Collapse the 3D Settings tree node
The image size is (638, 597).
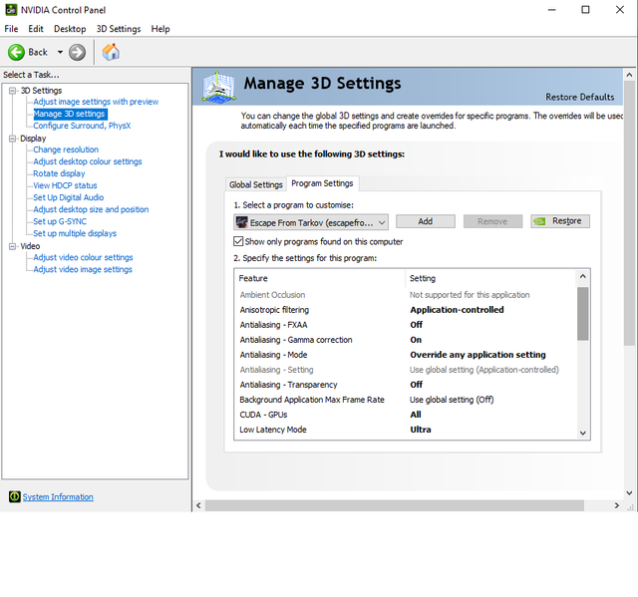13,91
